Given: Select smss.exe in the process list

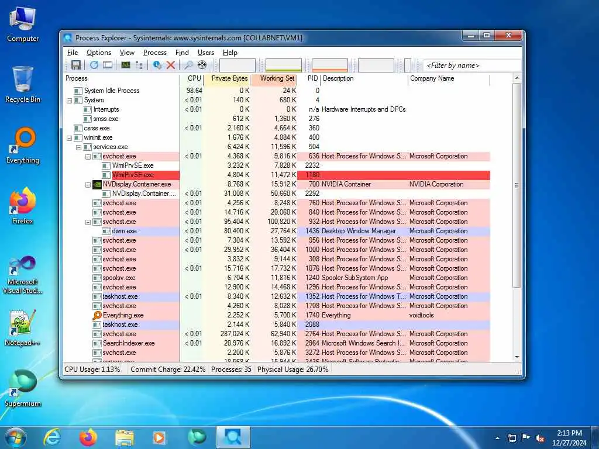Looking at the screenshot, I should point(277,119).
